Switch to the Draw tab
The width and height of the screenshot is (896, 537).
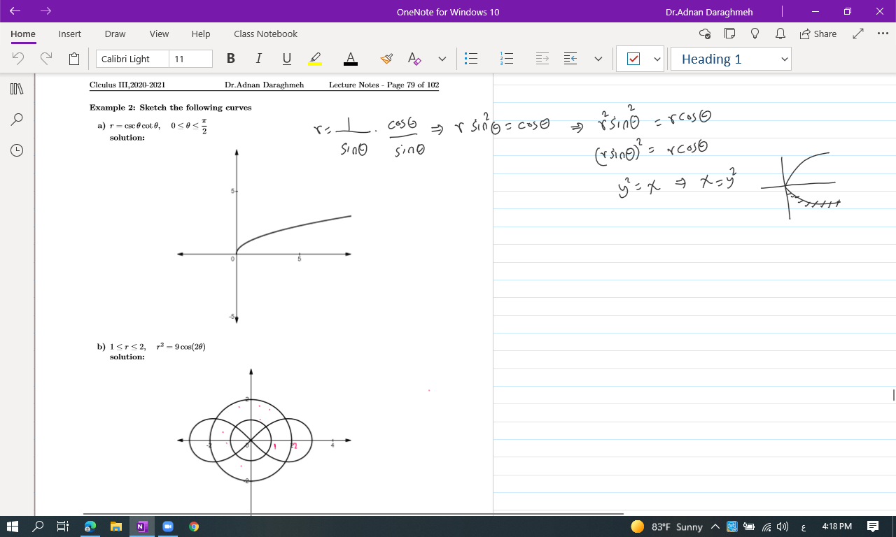click(x=115, y=34)
